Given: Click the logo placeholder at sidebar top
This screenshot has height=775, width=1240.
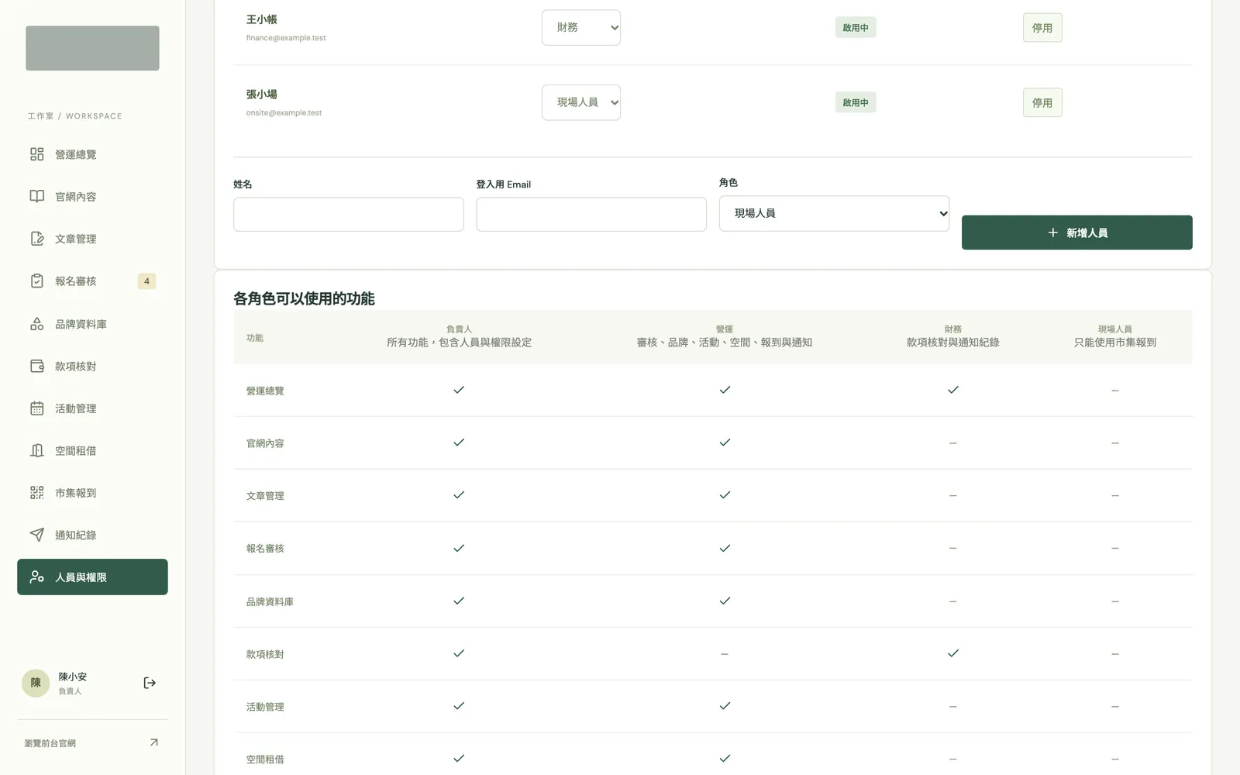Looking at the screenshot, I should pyautogui.click(x=92, y=48).
